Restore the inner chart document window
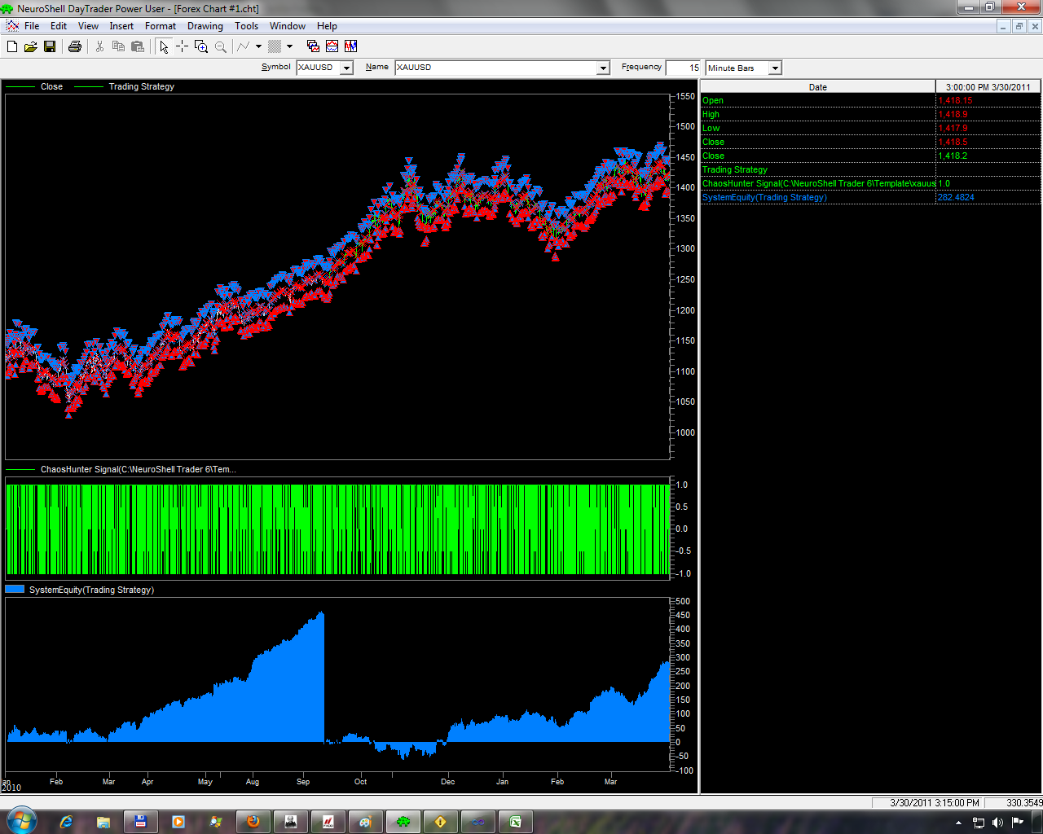1043x834 pixels. (1019, 26)
